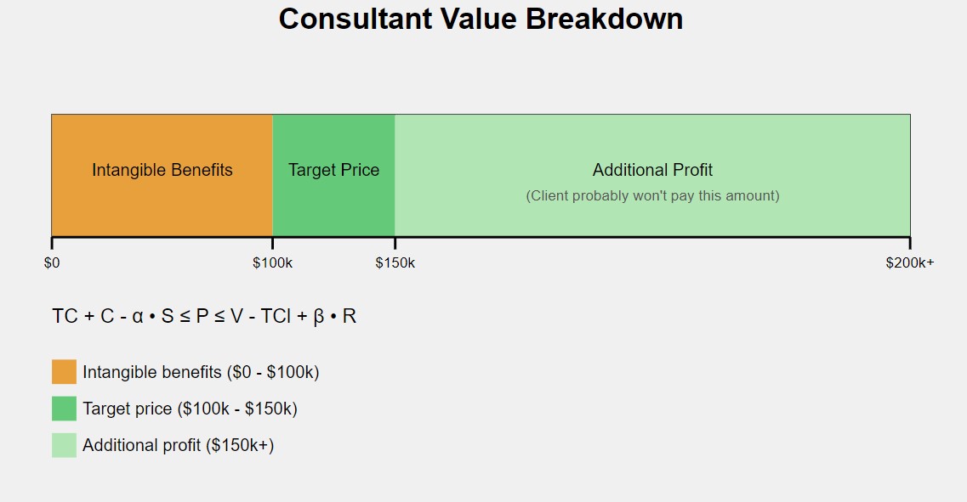
Task: Click the $150k axis label
Action: 395,263
